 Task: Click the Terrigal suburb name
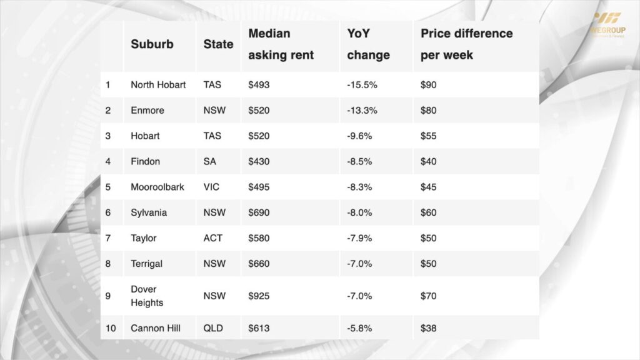tap(146, 264)
